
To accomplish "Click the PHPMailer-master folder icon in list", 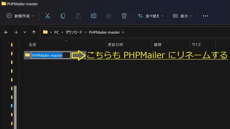I will [x=27, y=55].
